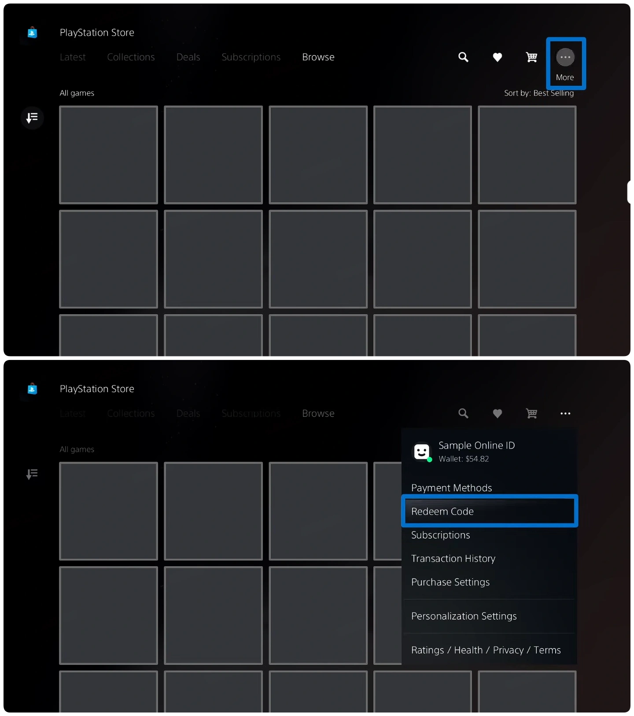Select dimmed Latest tab in lower screenshot
Screen dimensions: 634x716
(73, 414)
